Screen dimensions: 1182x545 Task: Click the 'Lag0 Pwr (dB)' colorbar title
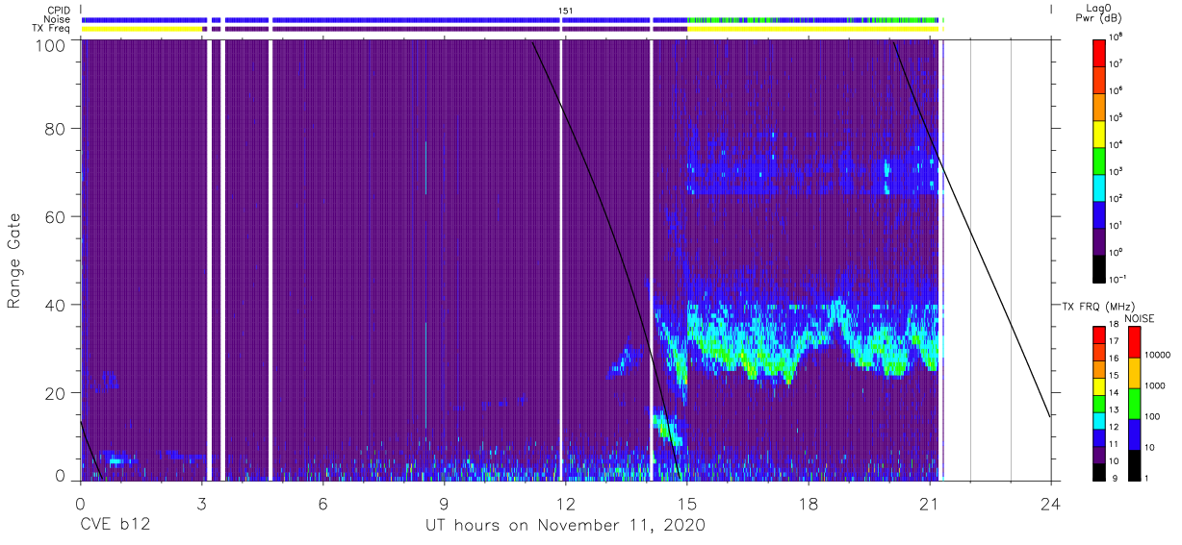tap(1100, 12)
